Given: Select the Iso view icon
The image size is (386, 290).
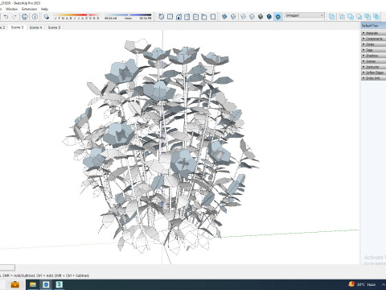Looking at the screenshot, I should click(x=162, y=17).
